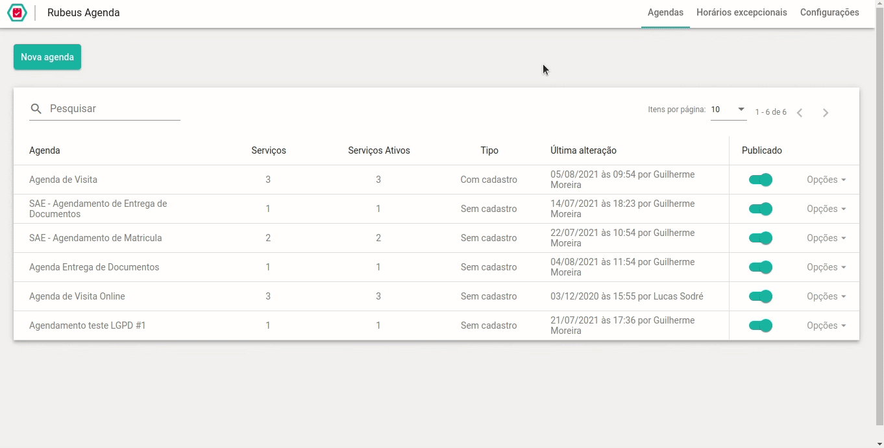Viewport: 884px width, 448px height.
Task: Click the Com cadastro type cell
Action: (x=489, y=180)
